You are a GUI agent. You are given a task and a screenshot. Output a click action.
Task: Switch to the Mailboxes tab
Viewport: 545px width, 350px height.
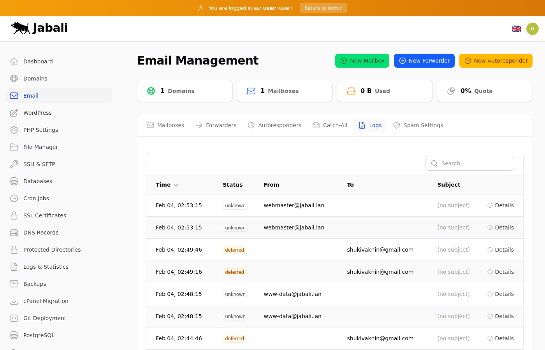coord(165,125)
